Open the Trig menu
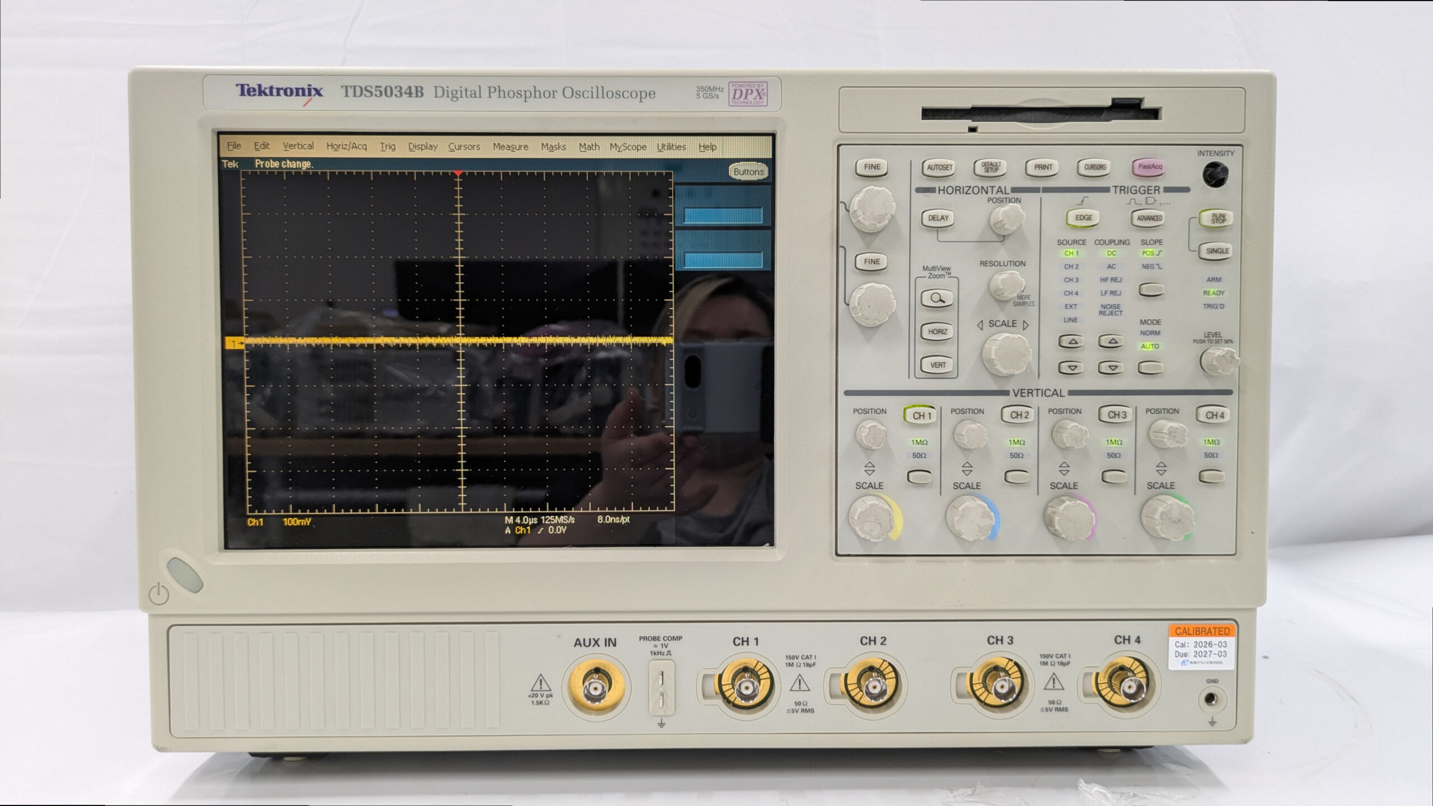The width and height of the screenshot is (1433, 806). (387, 147)
